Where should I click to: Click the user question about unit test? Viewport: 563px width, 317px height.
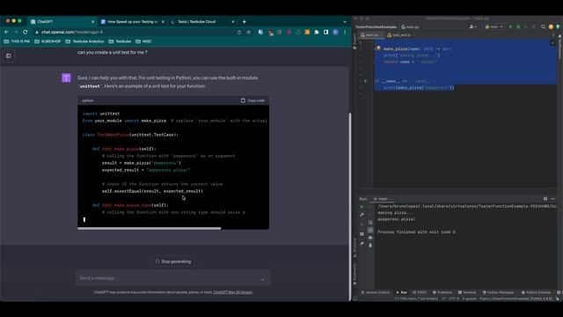tap(113, 52)
